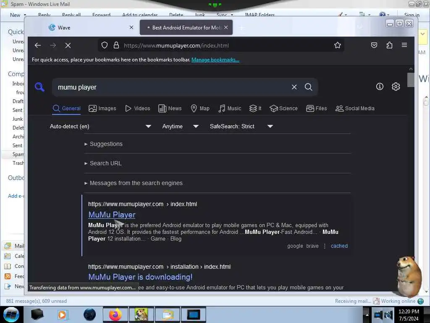Switch to Images search category
The image size is (430, 323).
coord(102,109)
